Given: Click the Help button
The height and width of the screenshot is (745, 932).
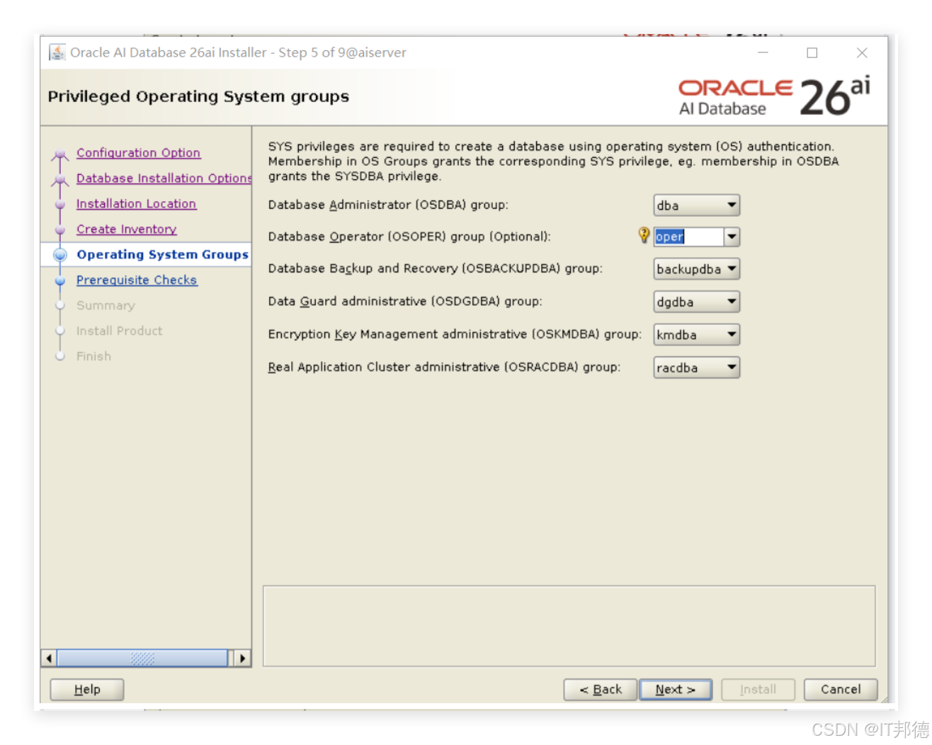Looking at the screenshot, I should (87, 689).
